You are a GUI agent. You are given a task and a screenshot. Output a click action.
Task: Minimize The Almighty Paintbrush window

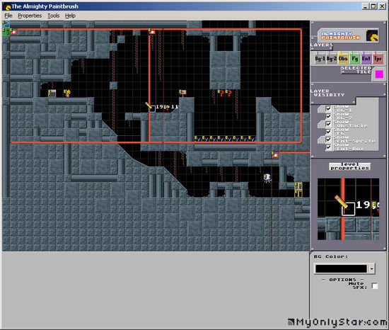(x=365, y=6)
